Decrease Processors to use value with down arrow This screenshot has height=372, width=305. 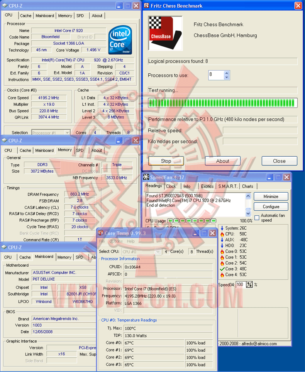pos(227,77)
